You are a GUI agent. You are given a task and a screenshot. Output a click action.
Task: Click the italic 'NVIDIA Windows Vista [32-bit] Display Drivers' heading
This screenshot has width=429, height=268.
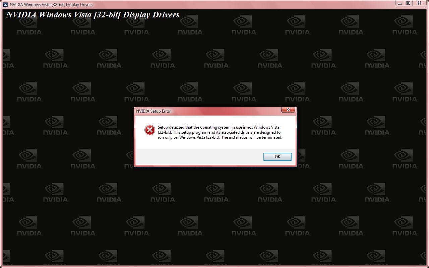click(93, 15)
